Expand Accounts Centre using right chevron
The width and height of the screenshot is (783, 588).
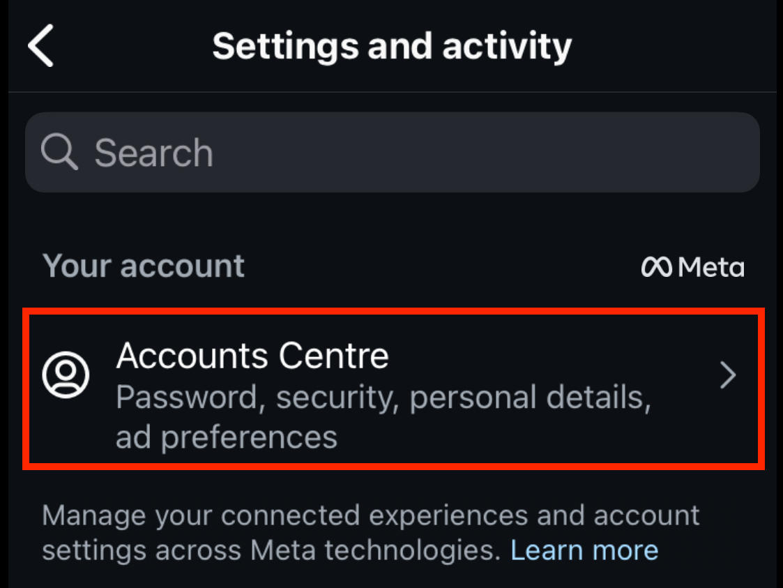tap(728, 375)
